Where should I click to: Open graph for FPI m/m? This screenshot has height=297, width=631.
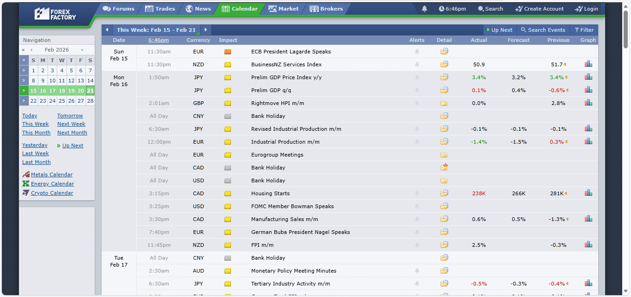588,245
